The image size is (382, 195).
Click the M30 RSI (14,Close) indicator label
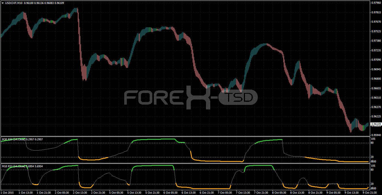click(x=14, y=139)
